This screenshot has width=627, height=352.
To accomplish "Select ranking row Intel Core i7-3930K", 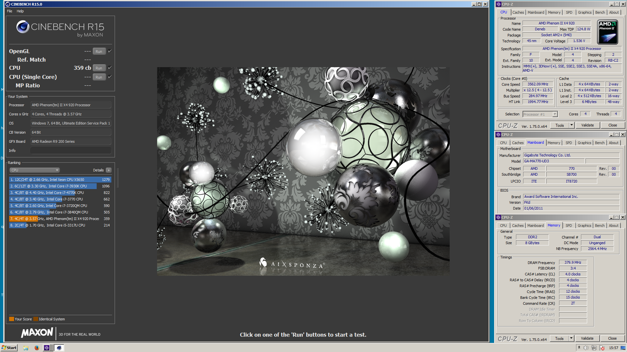I will click(60, 186).
